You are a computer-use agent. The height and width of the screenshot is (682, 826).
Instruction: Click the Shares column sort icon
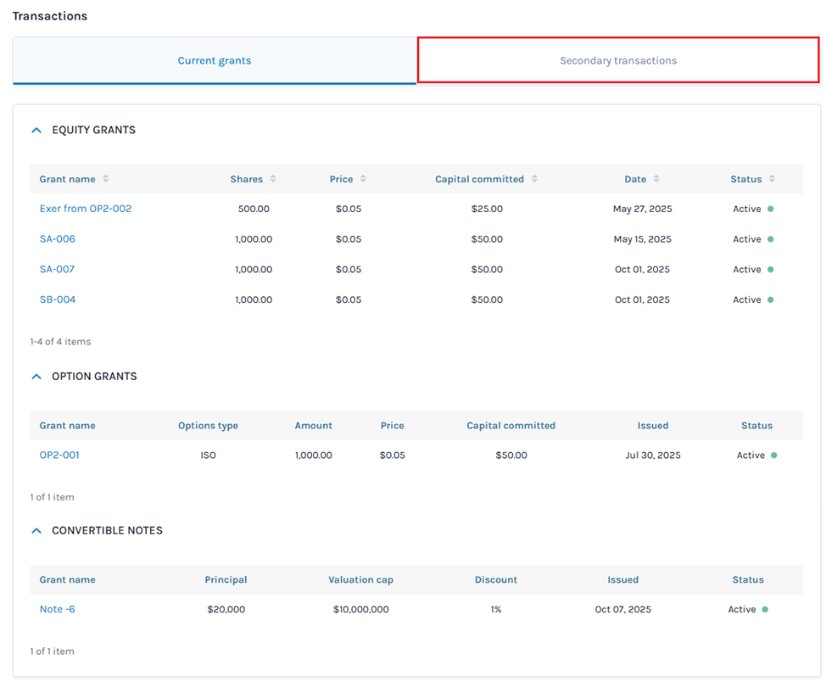click(x=272, y=179)
